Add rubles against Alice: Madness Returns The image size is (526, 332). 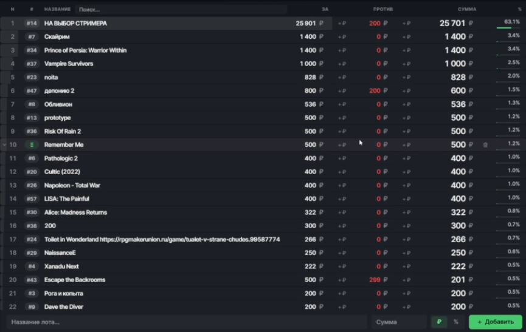click(406, 212)
